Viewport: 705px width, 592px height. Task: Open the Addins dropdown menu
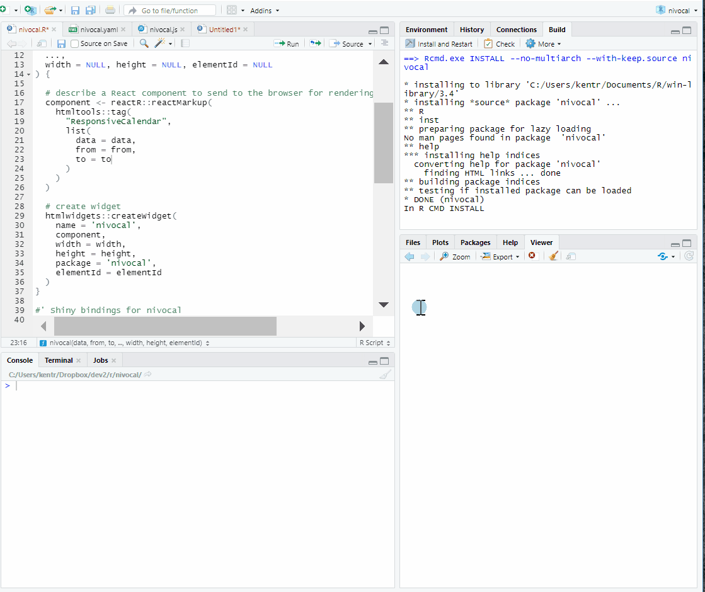[x=265, y=10]
